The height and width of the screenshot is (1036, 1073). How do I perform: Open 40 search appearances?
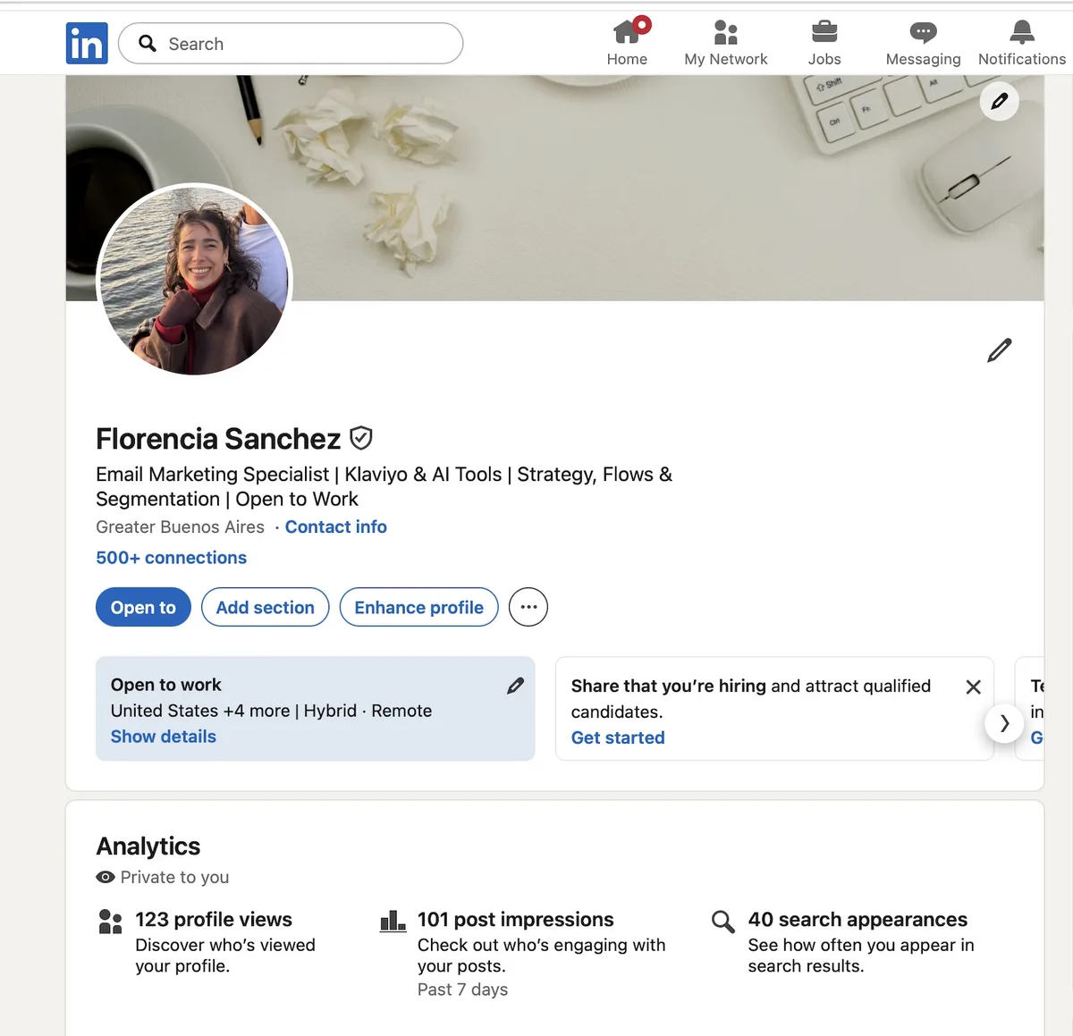858,920
